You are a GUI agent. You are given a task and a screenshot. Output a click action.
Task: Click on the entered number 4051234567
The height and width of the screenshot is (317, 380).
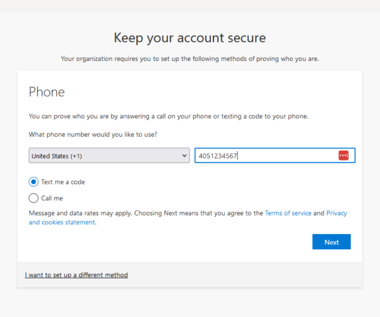click(x=217, y=156)
